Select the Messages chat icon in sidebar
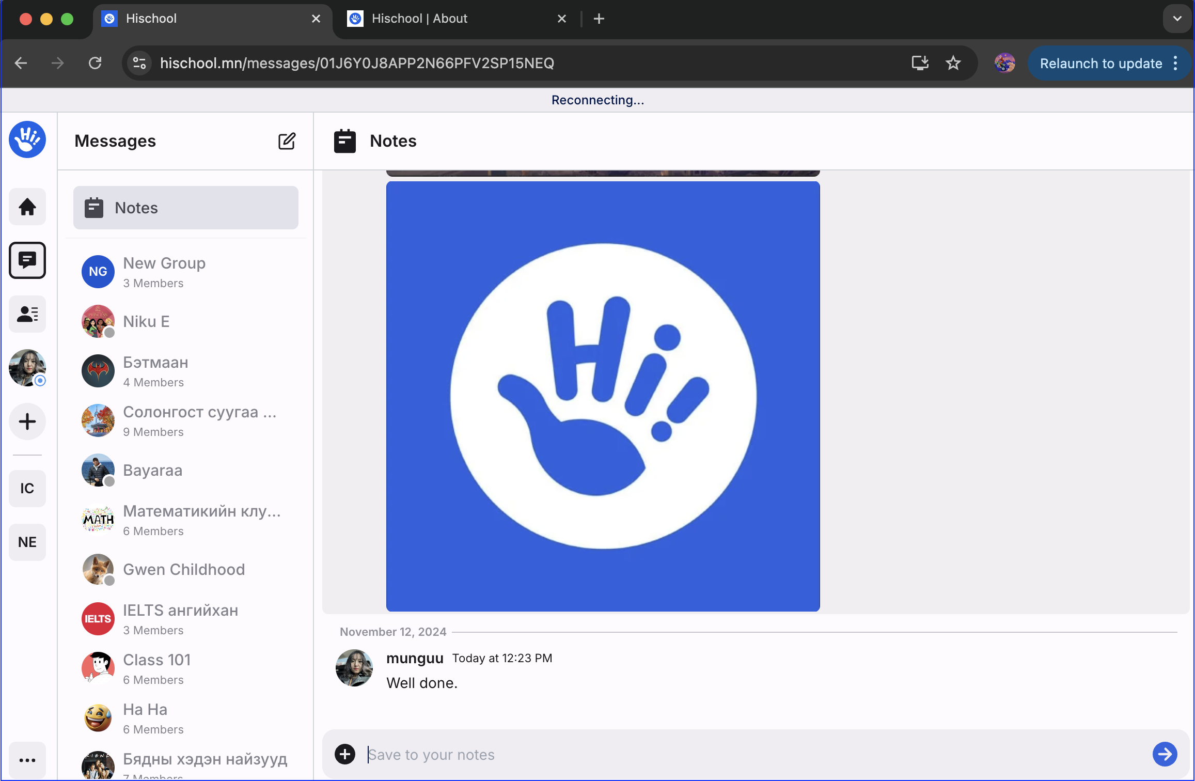1195x781 pixels. tap(27, 260)
